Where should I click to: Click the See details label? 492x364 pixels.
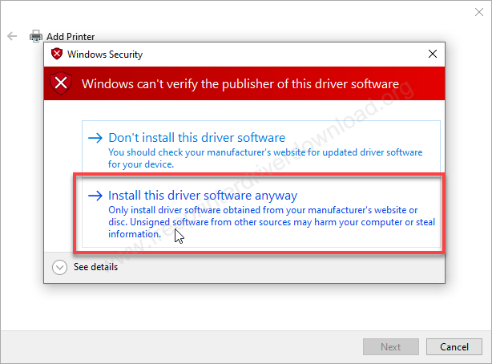[x=95, y=267]
